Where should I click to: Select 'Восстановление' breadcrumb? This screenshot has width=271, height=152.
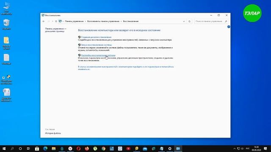pyautogui.click(x=131, y=21)
